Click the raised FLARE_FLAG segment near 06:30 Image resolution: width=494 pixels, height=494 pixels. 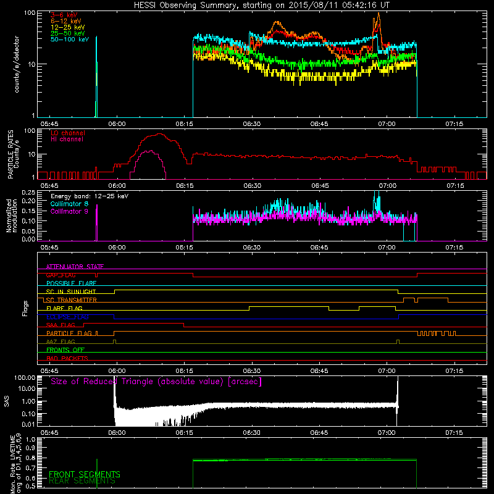(289, 306)
